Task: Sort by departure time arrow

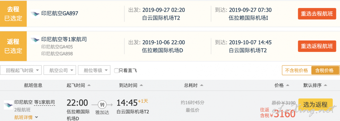Action: click(x=89, y=85)
